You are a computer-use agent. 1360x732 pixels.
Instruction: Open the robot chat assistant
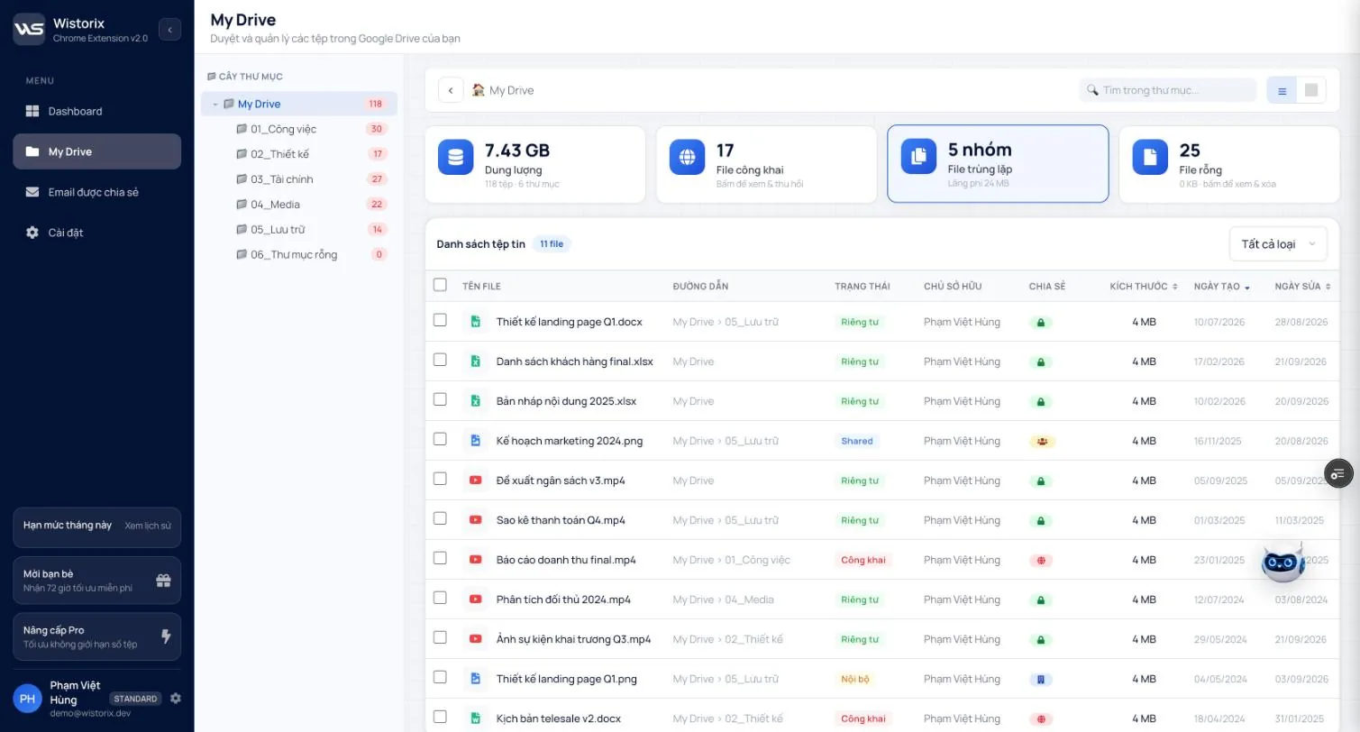[1282, 562]
